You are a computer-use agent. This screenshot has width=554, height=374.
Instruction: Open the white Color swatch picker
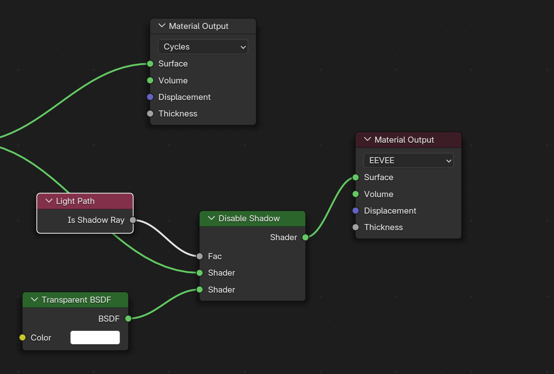pos(95,338)
